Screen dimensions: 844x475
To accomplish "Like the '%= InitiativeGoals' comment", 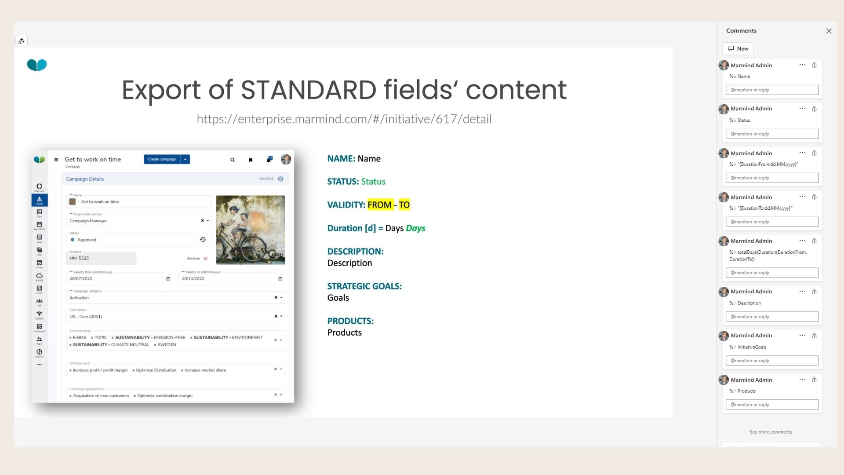I will click(x=814, y=336).
